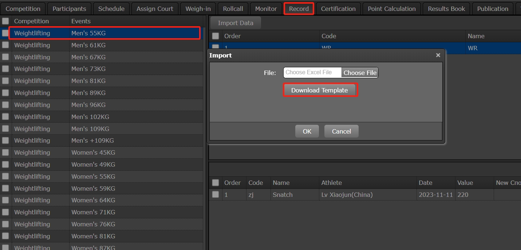The width and height of the screenshot is (521, 250).
Task: Switch to the Weigh-in tab
Action: [198, 9]
